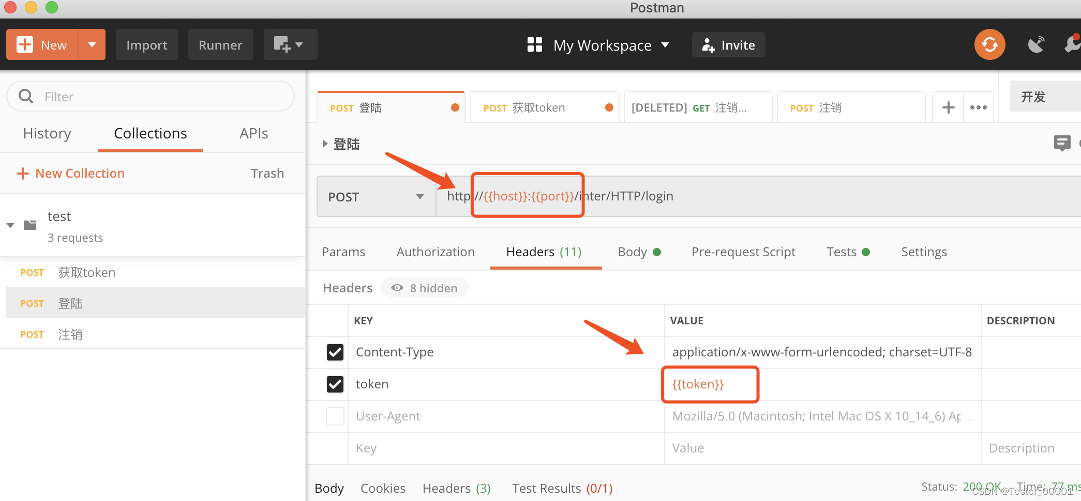The height and width of the screenshot is (501, 1081).
Task: Click the Invite button
Action: (x=728, y=45)
